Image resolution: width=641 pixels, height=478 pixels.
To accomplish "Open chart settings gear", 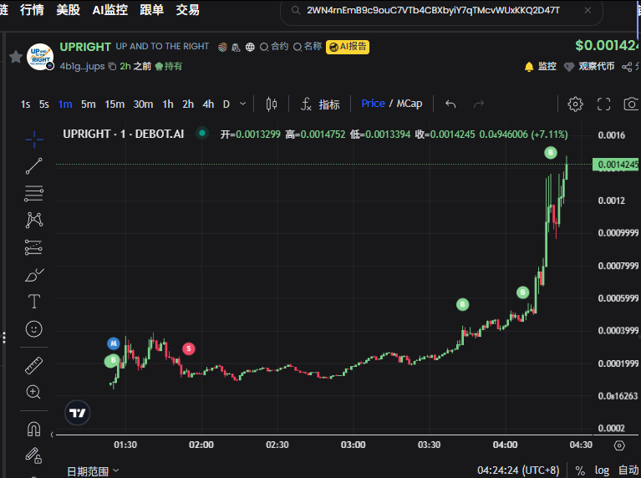I will (575, 104).
